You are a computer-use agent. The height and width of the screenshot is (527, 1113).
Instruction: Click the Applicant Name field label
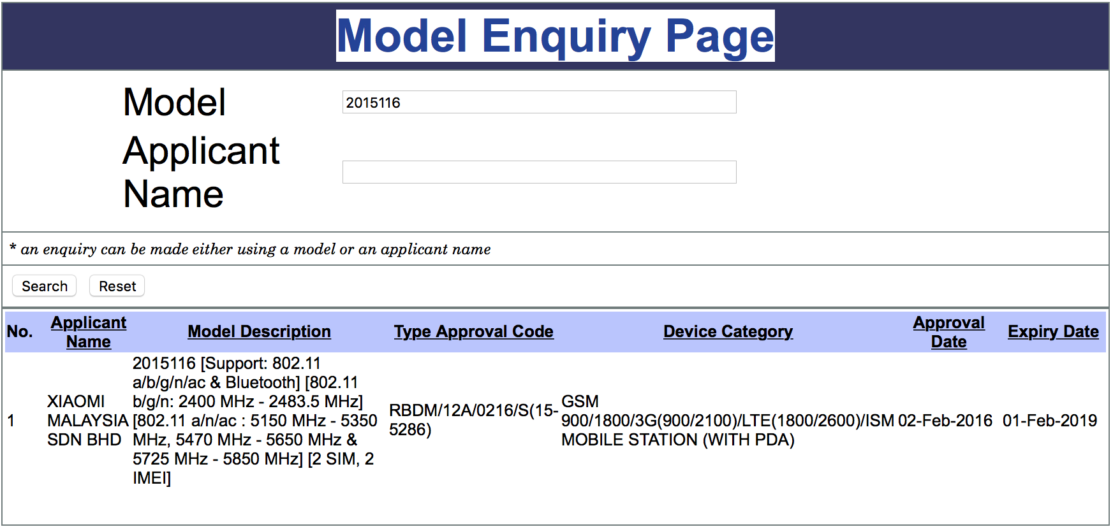tap(201, 172)
